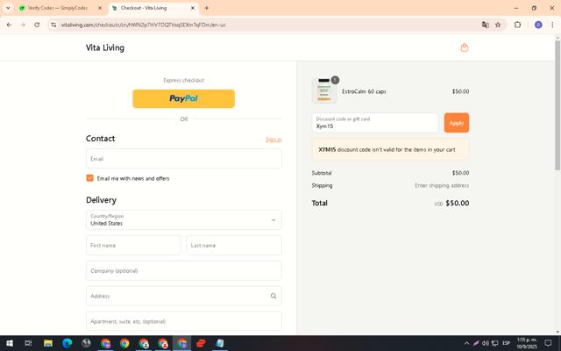The width and height of the screenshot is (561, 351).
Task: Click the search icon in Address field
Action: (x=273, y=296)
